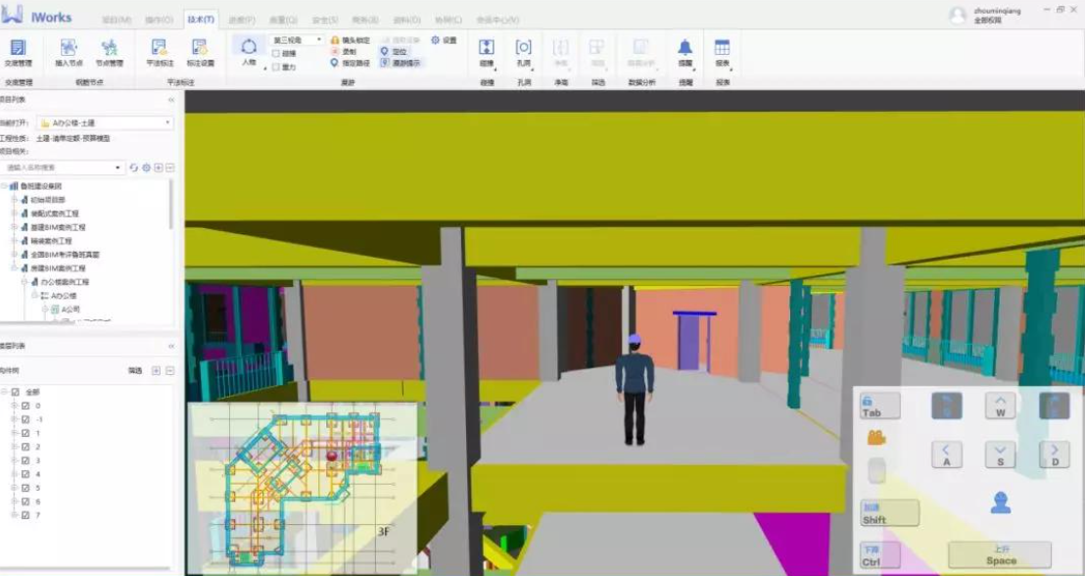Open the bell 提醒 reminder icon
Image resolution: width=1085 pixels, height=576 pixels.
[685, 53]
